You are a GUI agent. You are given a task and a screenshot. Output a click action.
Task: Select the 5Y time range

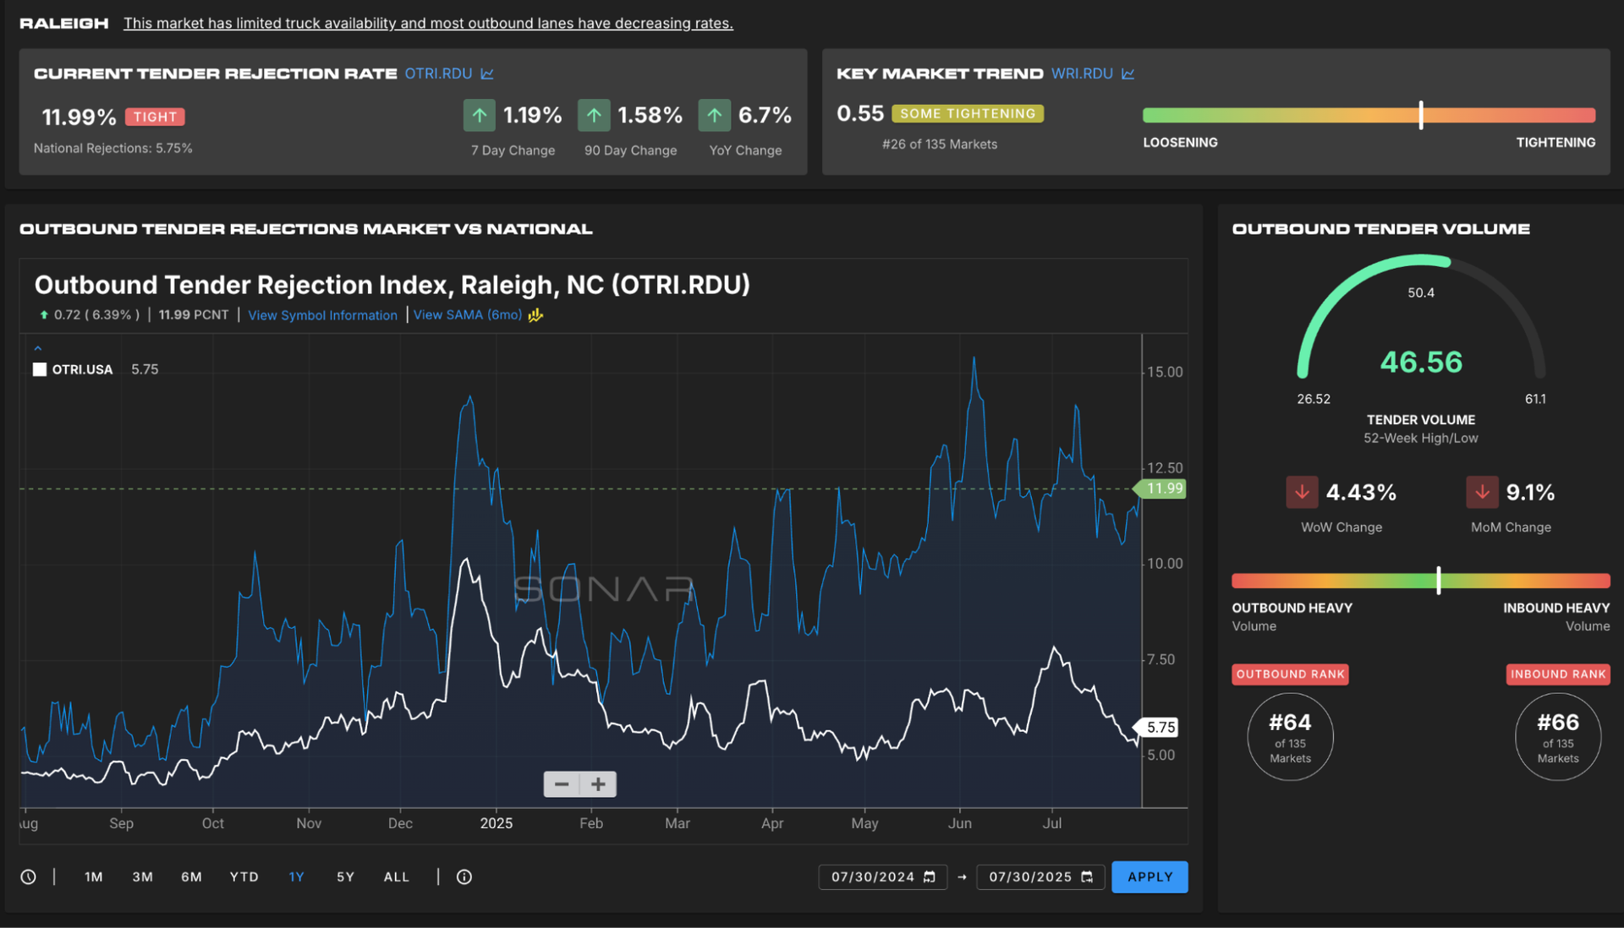[x=345, y=876]
